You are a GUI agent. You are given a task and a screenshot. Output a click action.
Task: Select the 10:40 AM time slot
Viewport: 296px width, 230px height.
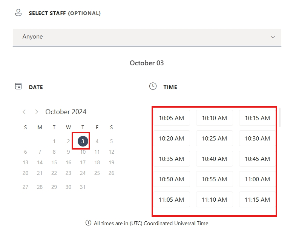tap(215, 159)
